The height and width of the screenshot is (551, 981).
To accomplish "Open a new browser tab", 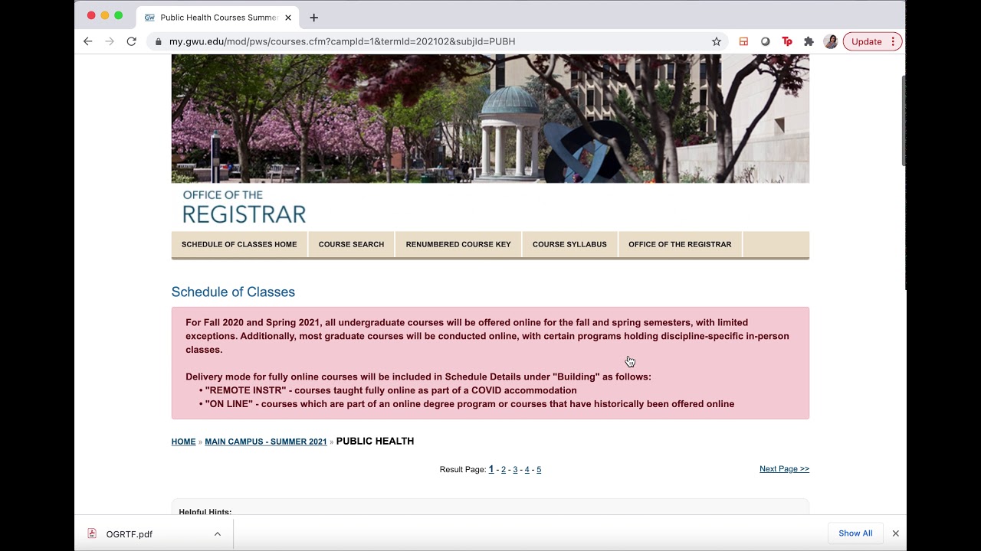I will tap(313, 17).
